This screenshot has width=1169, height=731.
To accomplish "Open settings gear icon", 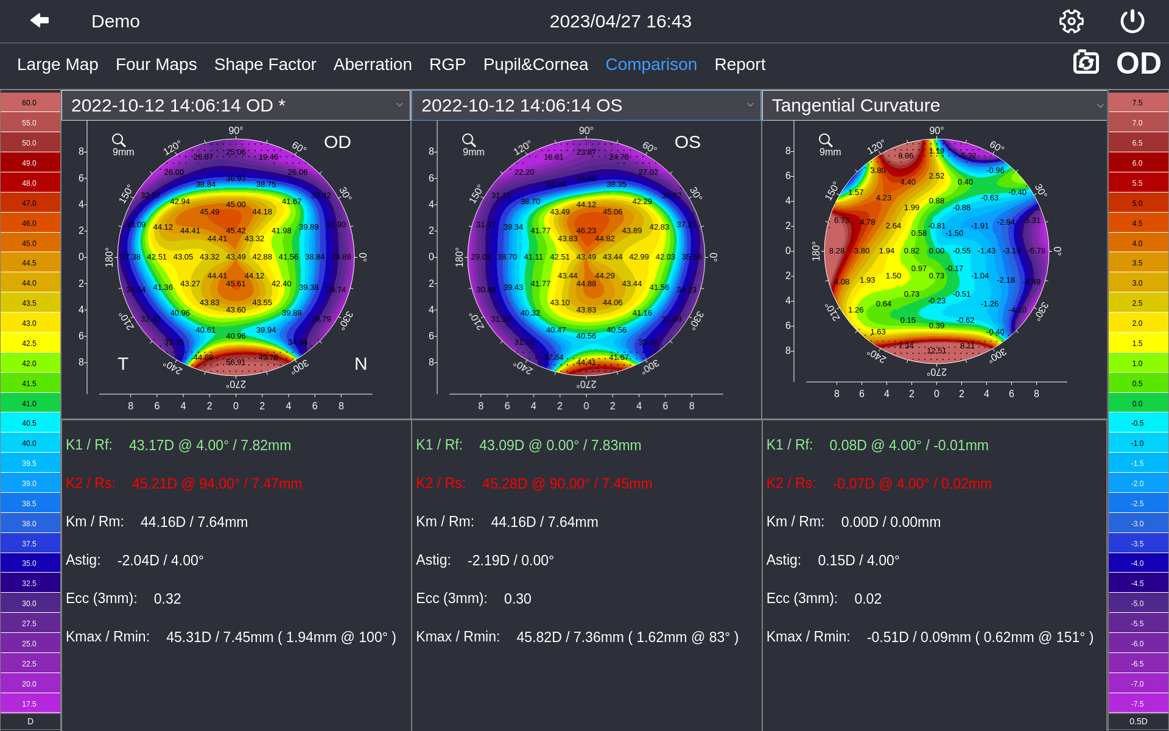I will [1071, 21].
